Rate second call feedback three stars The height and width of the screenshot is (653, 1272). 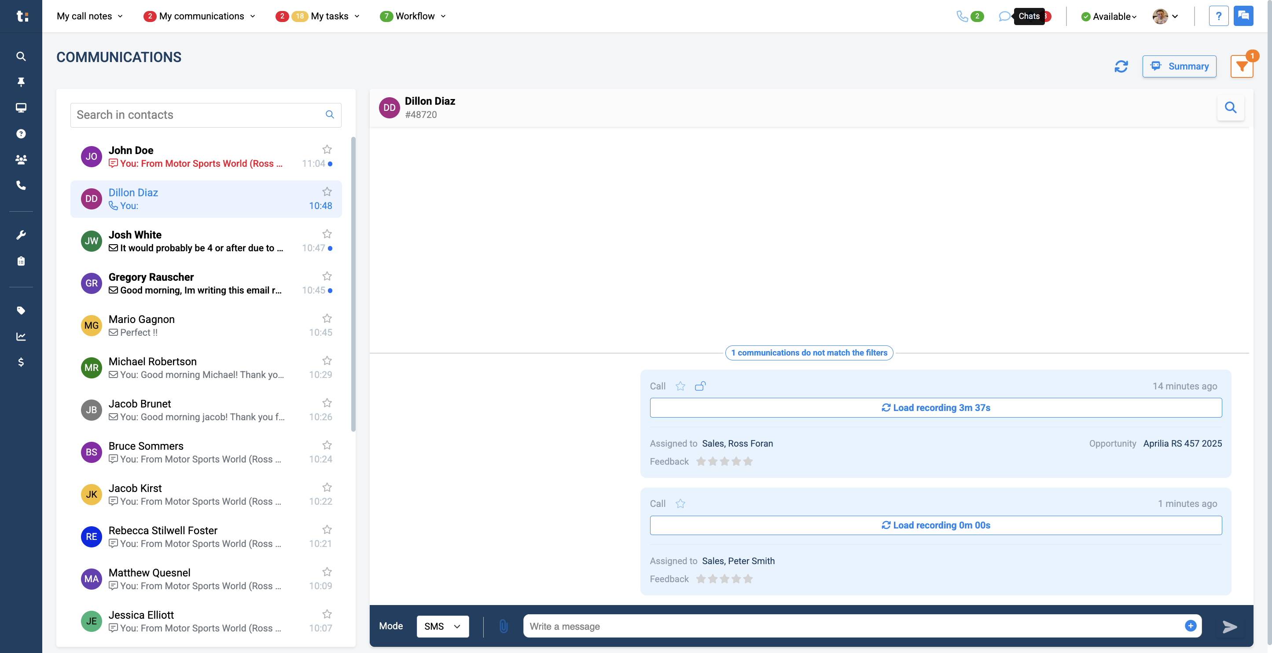(724, 579)
